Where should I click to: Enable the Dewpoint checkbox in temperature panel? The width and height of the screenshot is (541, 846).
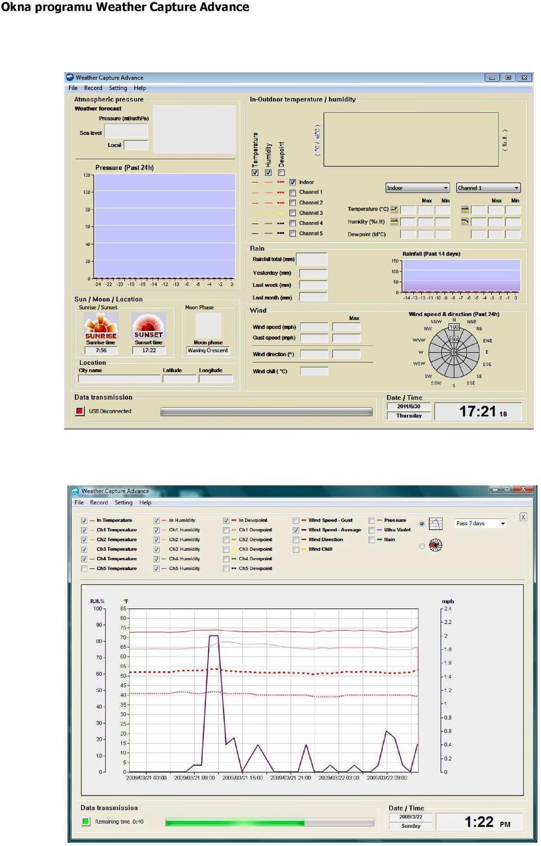coord(281,173)
